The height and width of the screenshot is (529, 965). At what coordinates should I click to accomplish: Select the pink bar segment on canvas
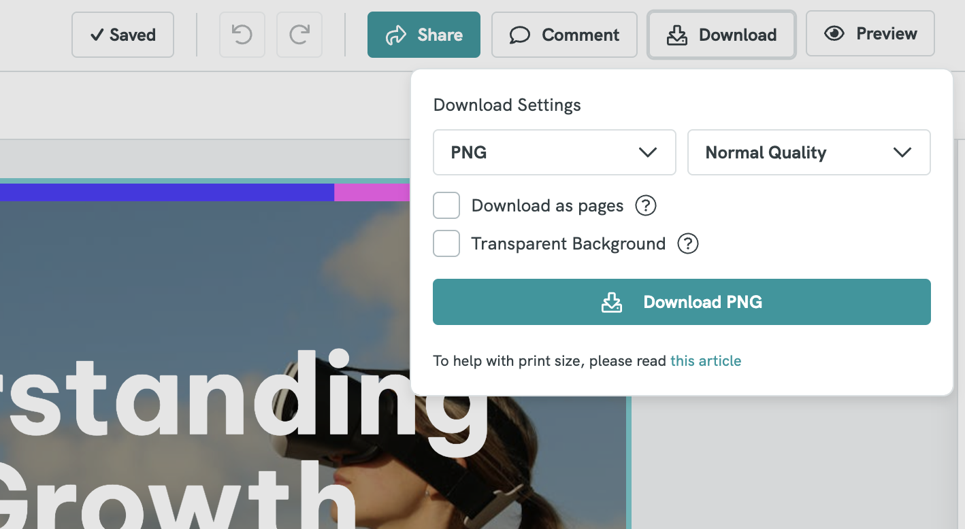click(x=372, y=192)
